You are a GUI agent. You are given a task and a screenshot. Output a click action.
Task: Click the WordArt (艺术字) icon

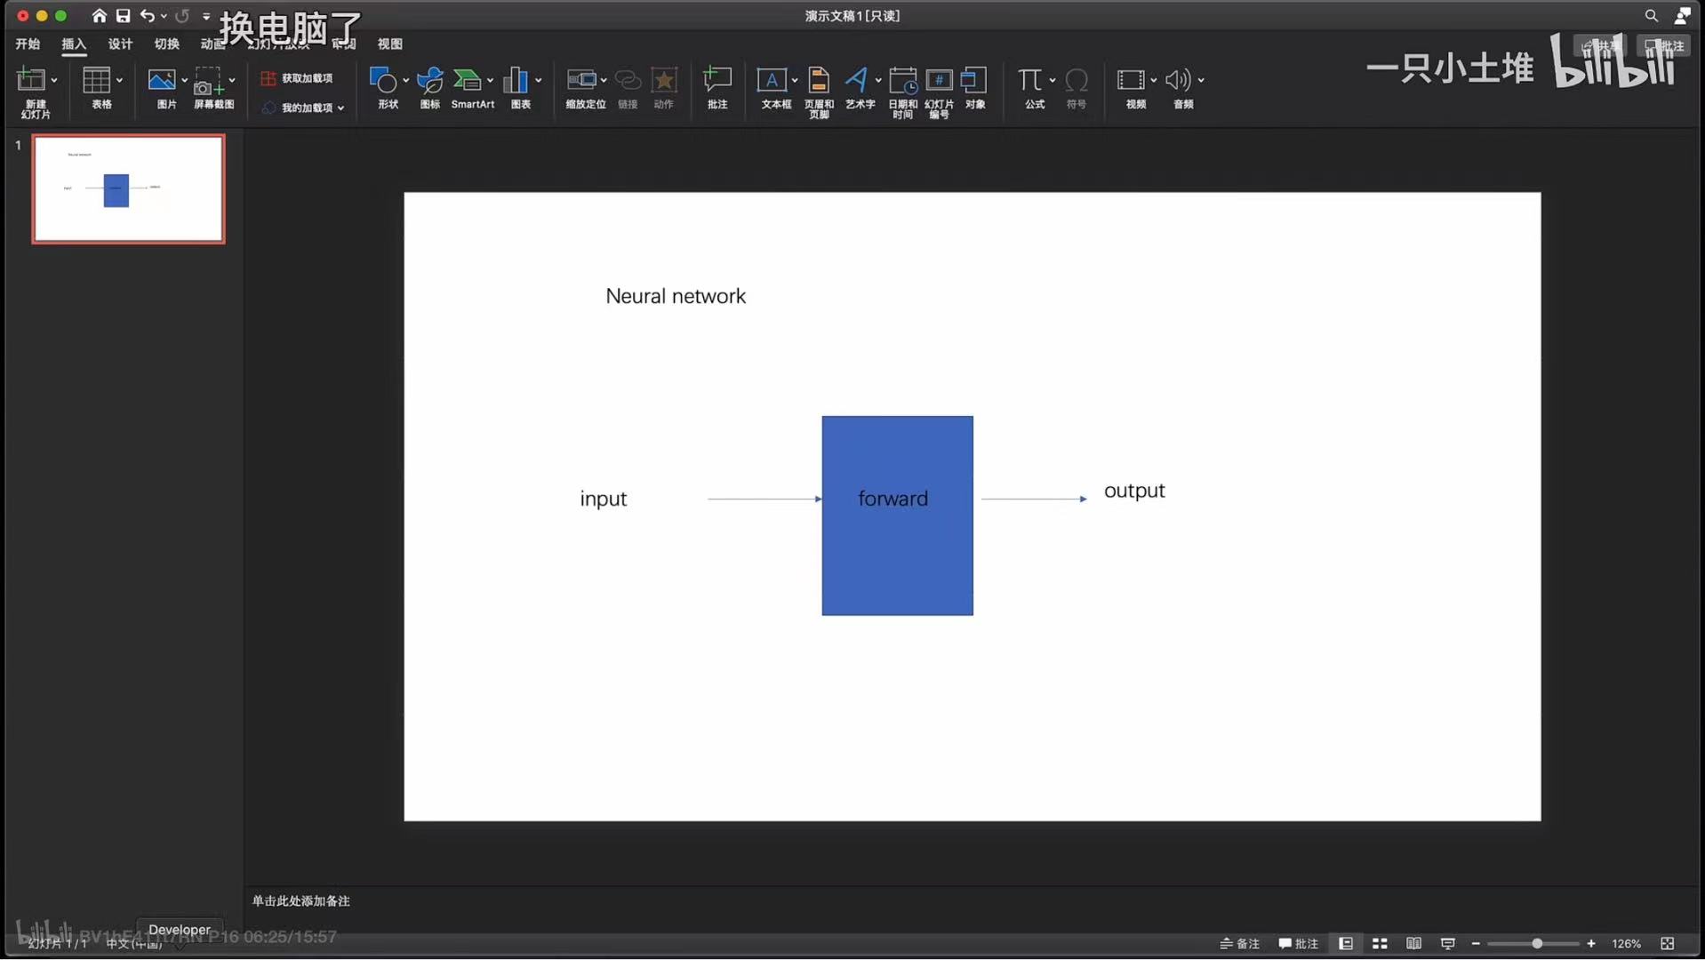pos(856,80)
